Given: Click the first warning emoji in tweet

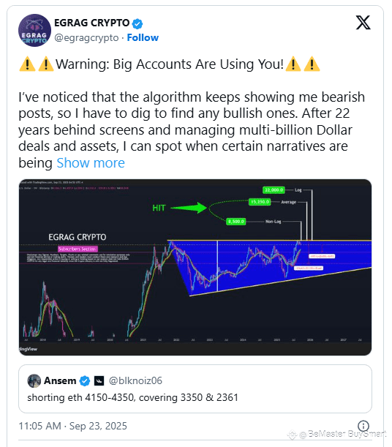Looking at the screenshot, I should (x=27, y=64).
